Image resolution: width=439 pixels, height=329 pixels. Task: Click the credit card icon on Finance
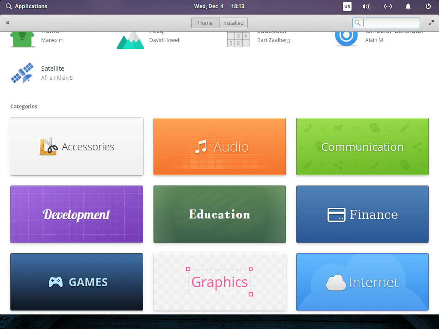[336, 215]
